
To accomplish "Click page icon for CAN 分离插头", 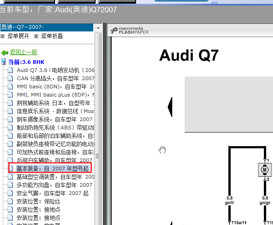I will click(10, 78).
